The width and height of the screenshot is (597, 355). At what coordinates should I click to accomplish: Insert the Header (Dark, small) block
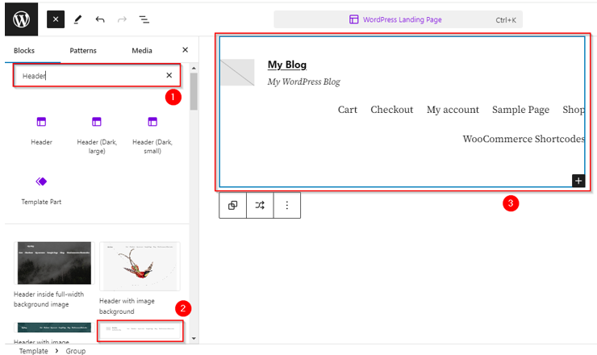[152, 136]
